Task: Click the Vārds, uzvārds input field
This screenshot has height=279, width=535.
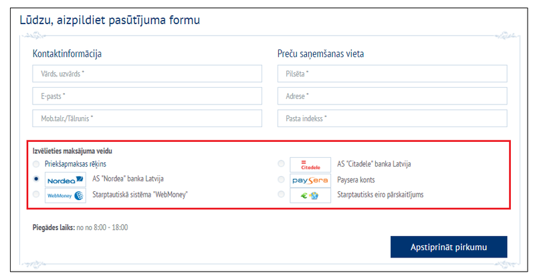Action: pos(147,74)
